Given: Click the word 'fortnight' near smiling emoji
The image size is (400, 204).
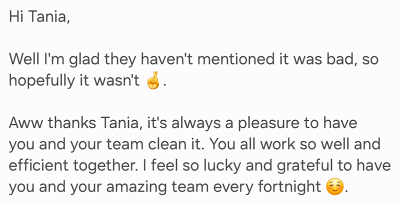Looking at the screenshot, I should pos(289,187).
